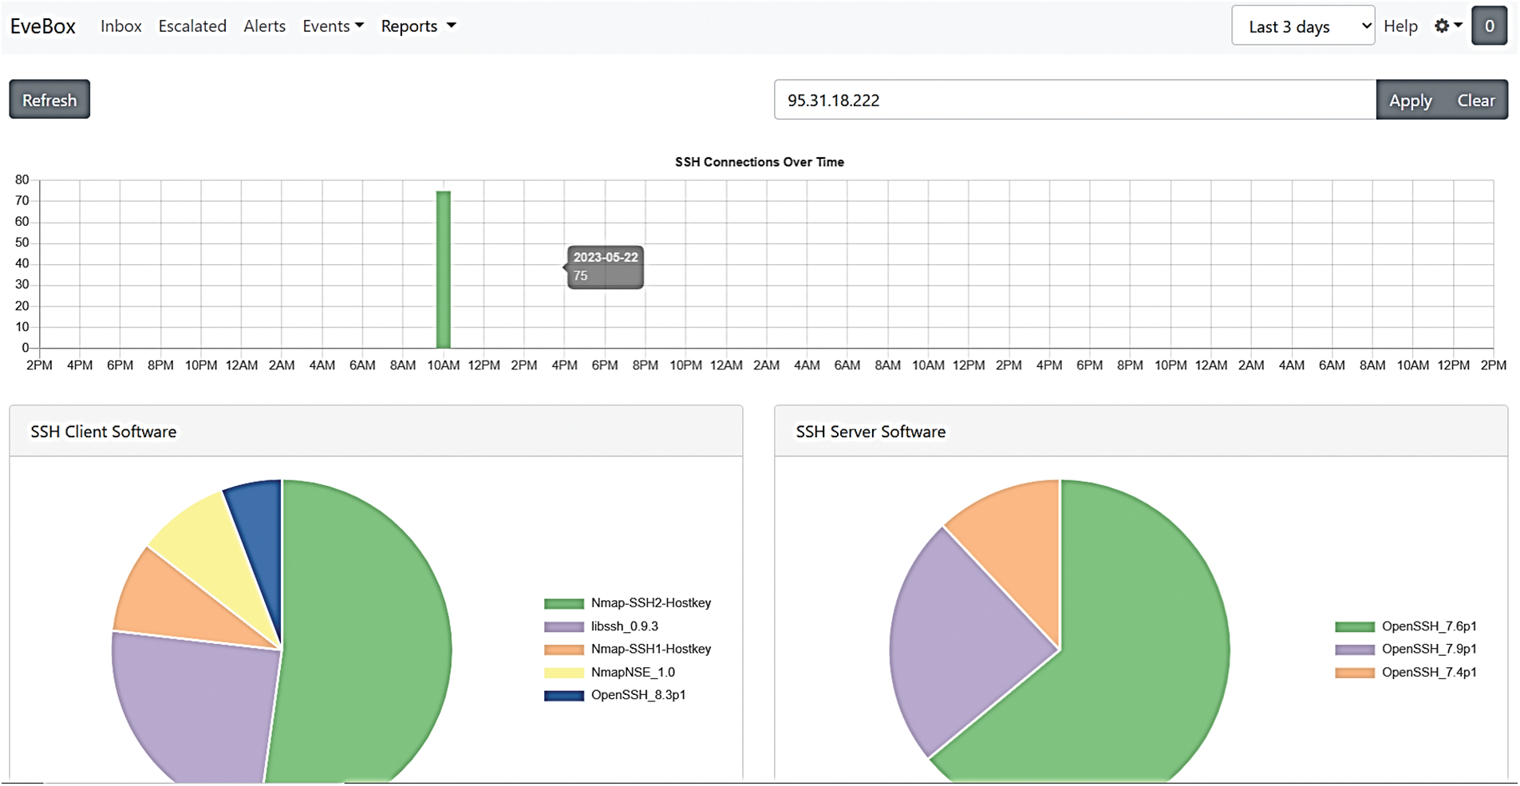Click the filter field containing 95.31.18.222
The image size is (1520, 786).
click(1074, 101)
